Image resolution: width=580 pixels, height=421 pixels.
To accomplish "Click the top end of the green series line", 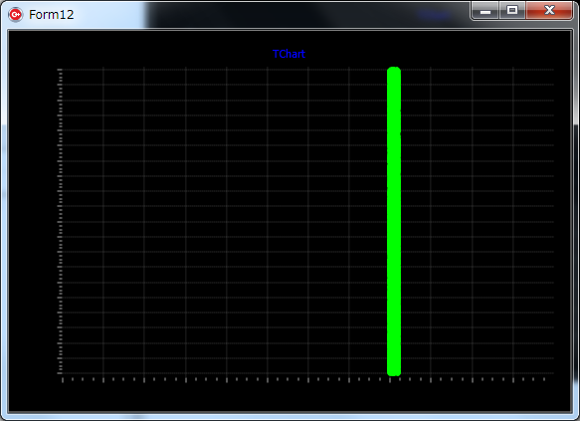I will (394, 70).
